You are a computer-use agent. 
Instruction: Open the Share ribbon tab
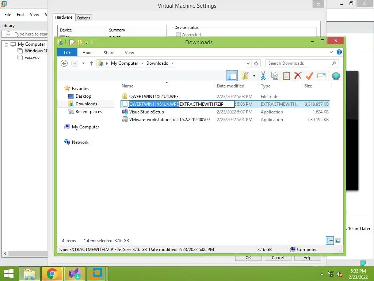[x=109, y=53]
